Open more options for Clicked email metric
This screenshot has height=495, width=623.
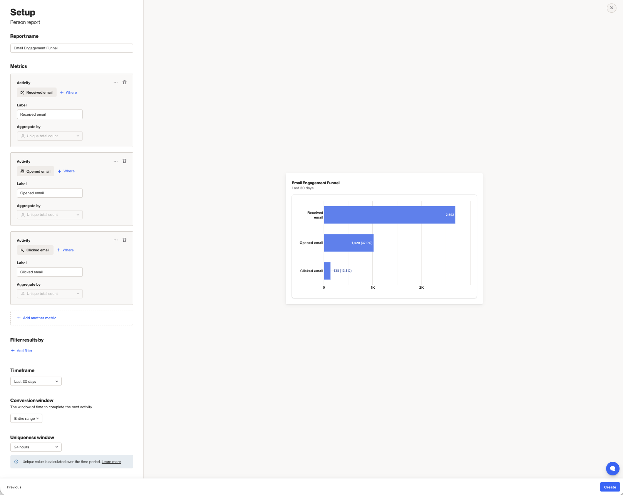click(x=116, y=240)
